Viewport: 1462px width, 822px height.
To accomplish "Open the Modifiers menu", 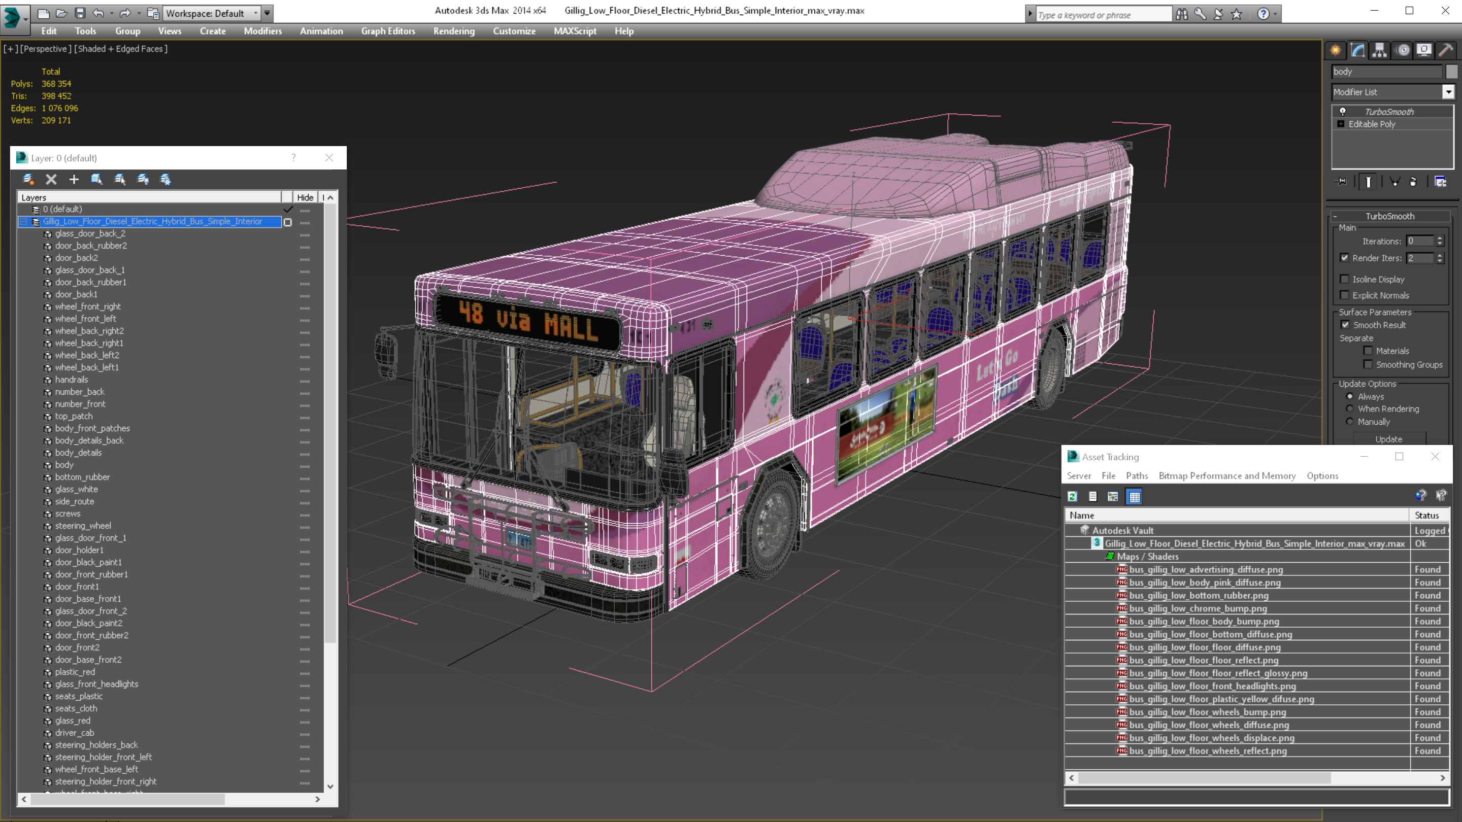I will click(x=263, y=31).
